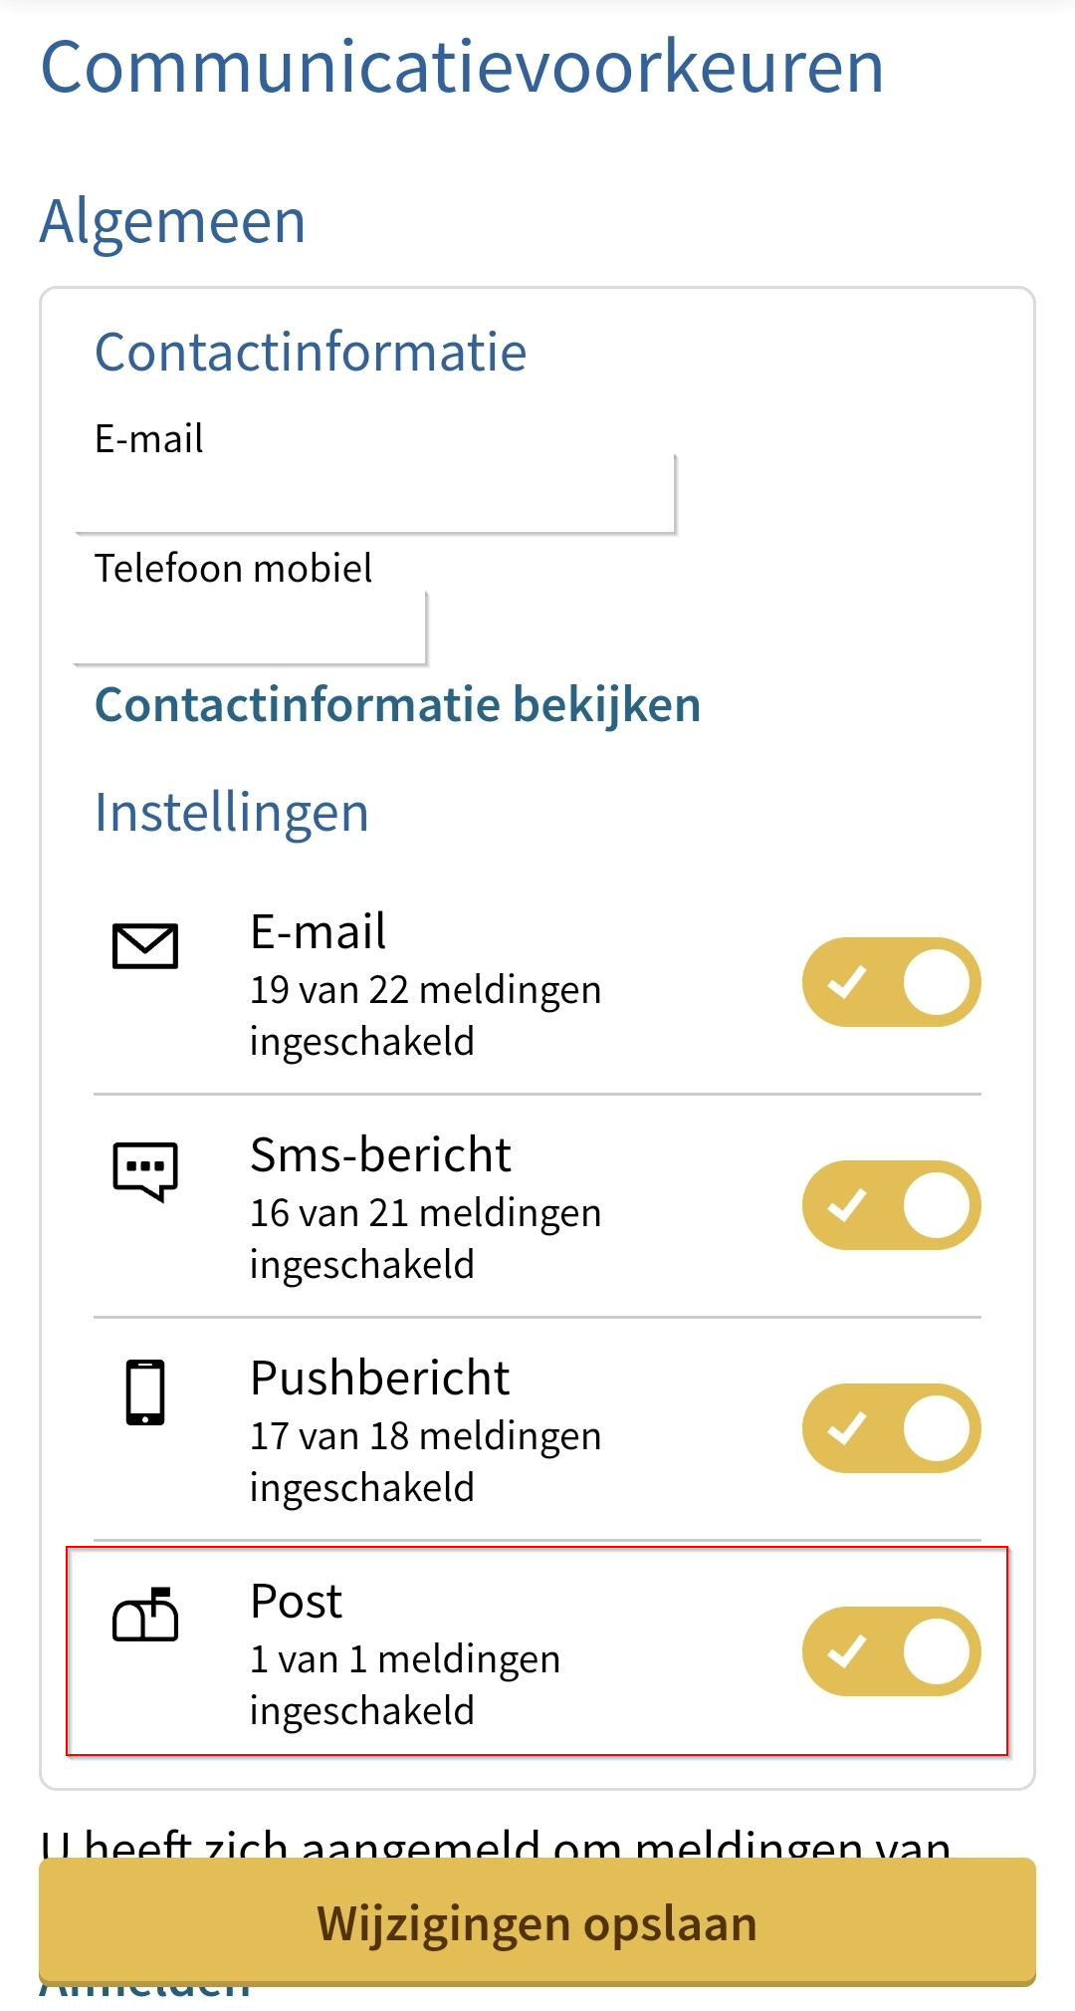1075x2011 pixels.
Task: Click the Algemeen heading
Action: pos(173,221)
